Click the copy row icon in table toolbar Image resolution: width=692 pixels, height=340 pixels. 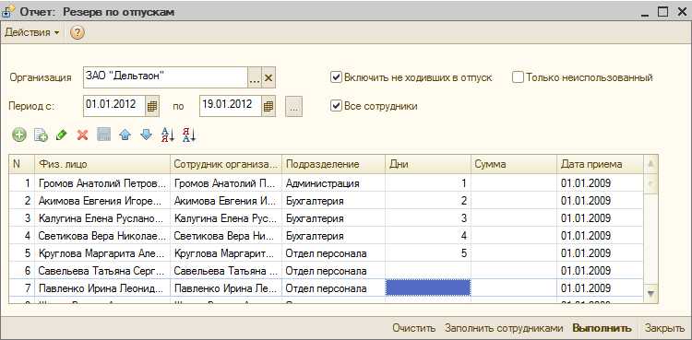[41, 135]
